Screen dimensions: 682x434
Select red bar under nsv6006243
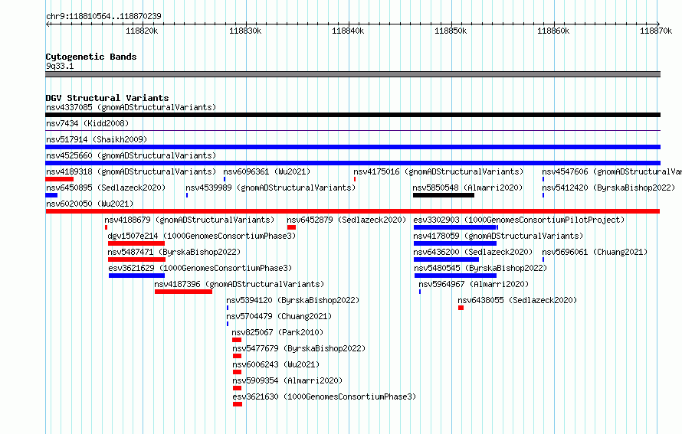click(x=237, y=372)
